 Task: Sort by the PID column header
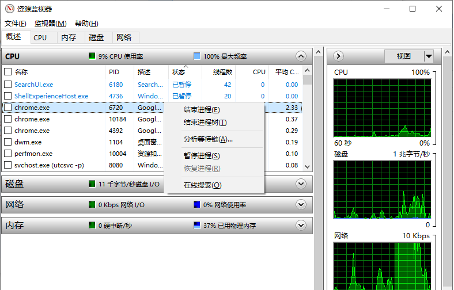coord(119,72)
